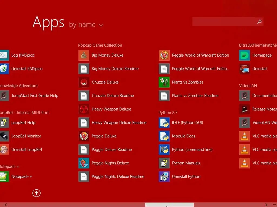277x207 pixels.
Task: Click the scrollbar right arrow
Action: (266, 205)
